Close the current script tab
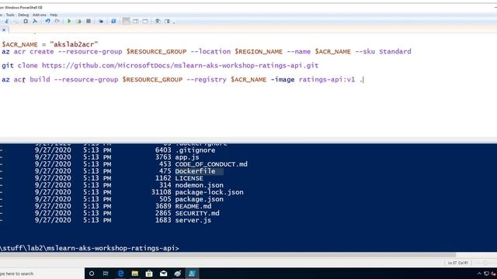The image size is (497, 279). click(4, 30)
